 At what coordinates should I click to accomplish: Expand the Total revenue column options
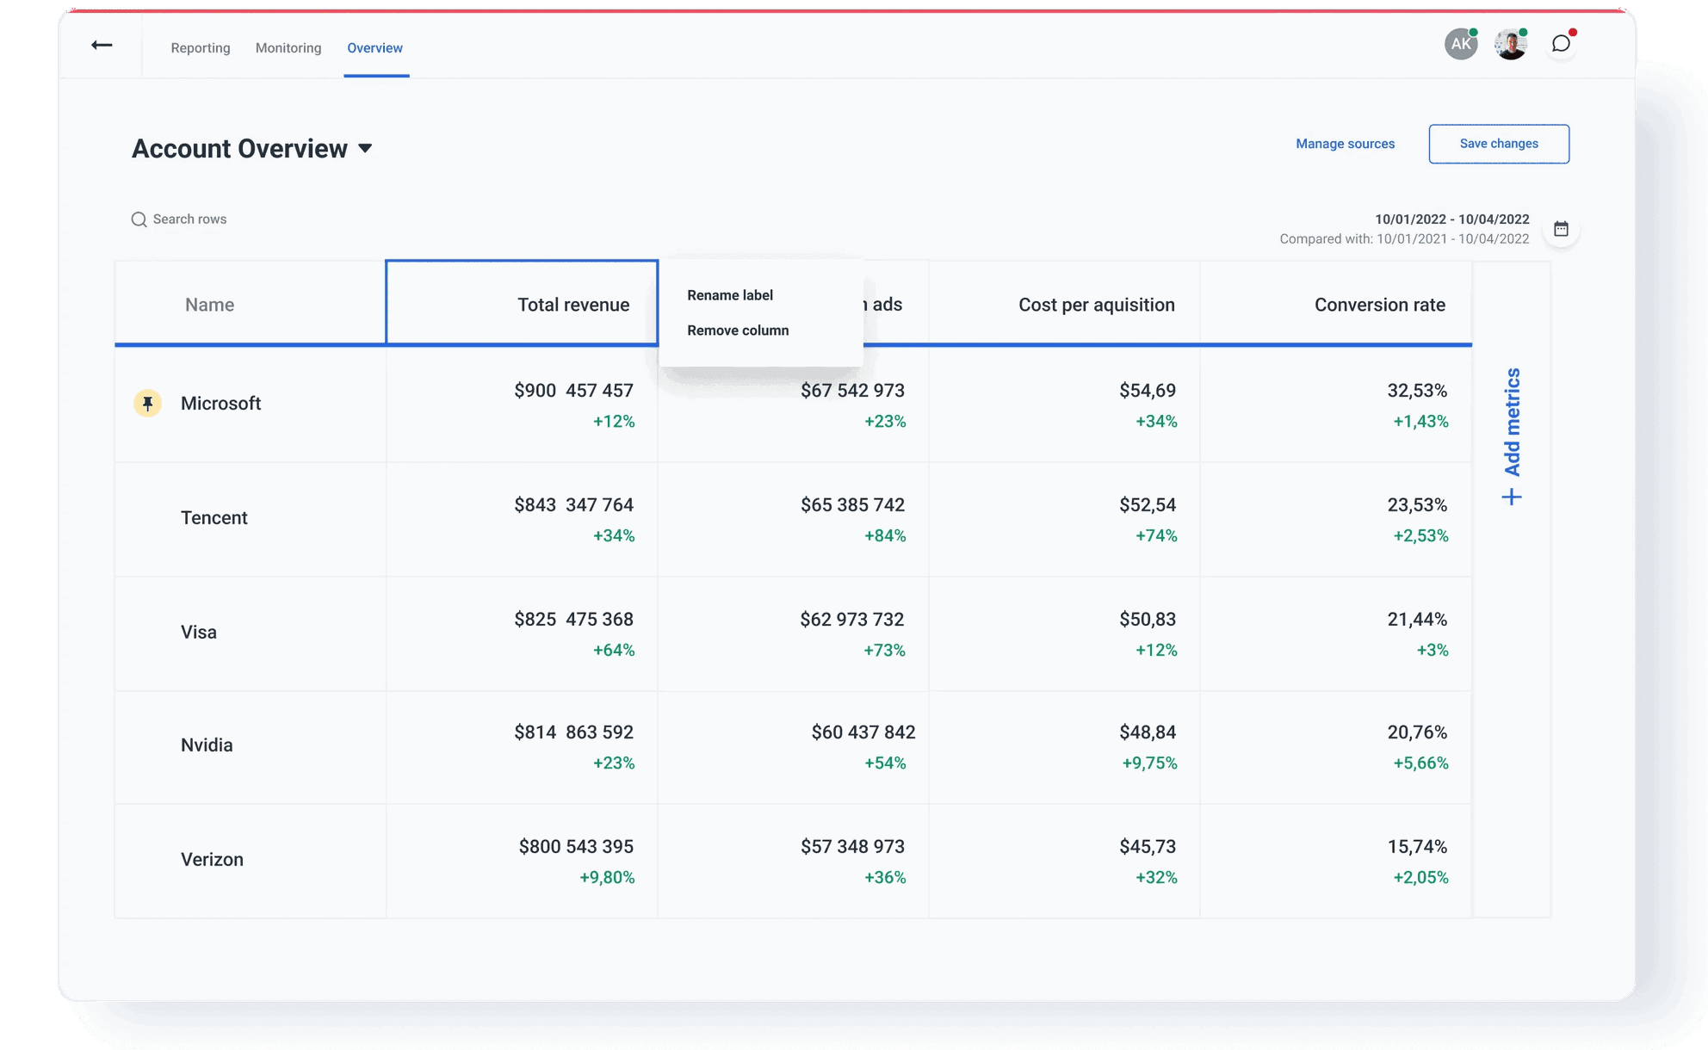click(x=573, y=304)
